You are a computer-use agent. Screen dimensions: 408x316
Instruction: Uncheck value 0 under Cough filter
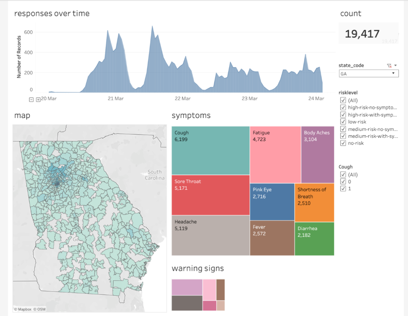(343, 181)
